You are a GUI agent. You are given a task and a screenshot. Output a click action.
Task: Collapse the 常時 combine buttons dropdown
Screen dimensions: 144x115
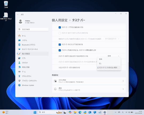(114, 56)
